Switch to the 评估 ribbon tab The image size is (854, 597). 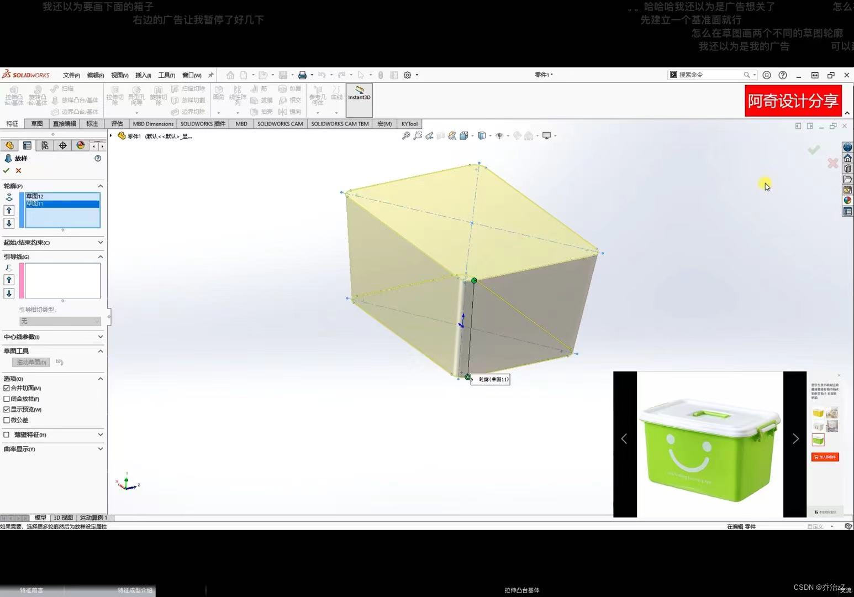(117, 124)
